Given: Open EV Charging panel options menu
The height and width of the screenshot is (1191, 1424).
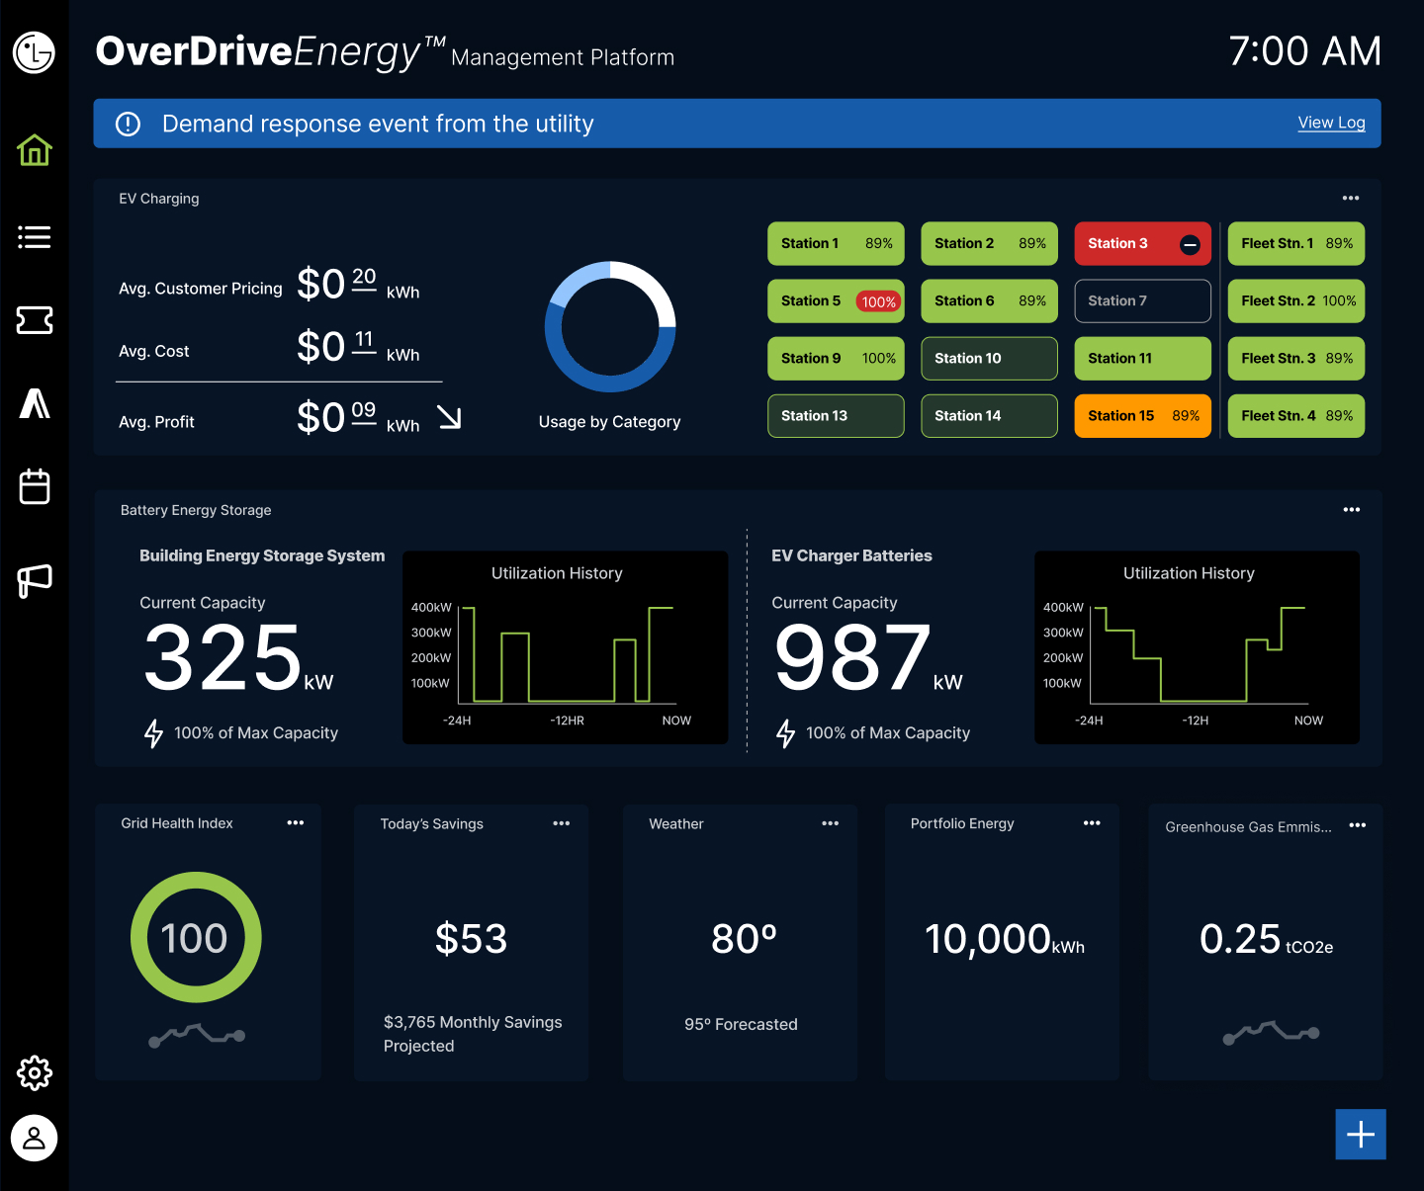Looking at the screenshot, I should [x=1351, y=199].
